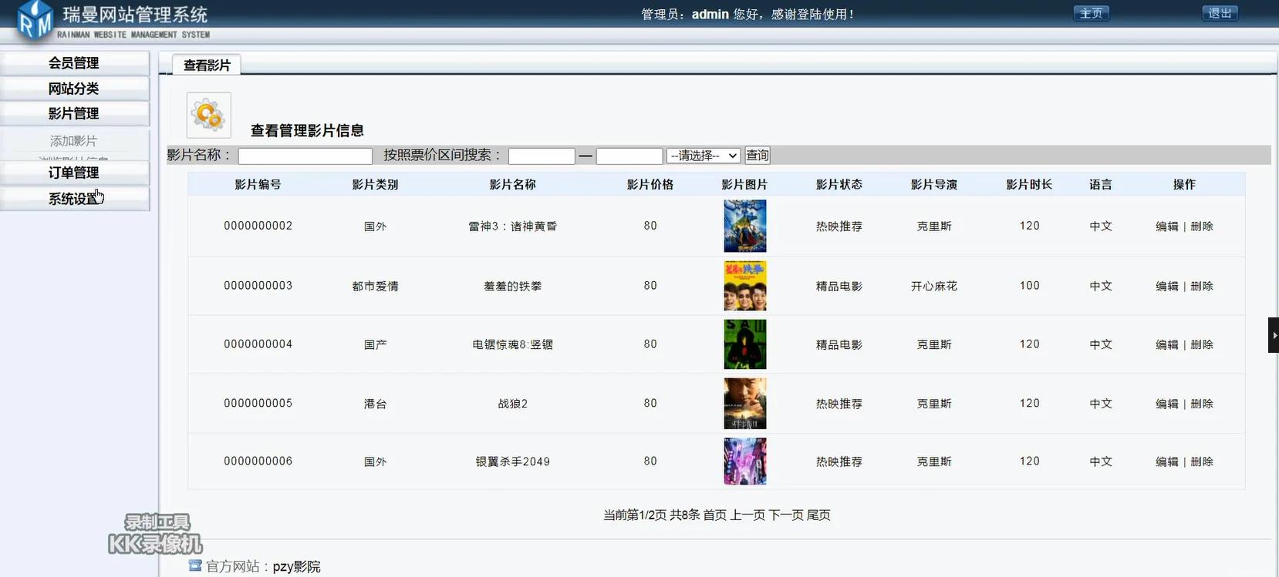Open the 网站分类 menu
The image size is (1279, 577).
(74, 89)
